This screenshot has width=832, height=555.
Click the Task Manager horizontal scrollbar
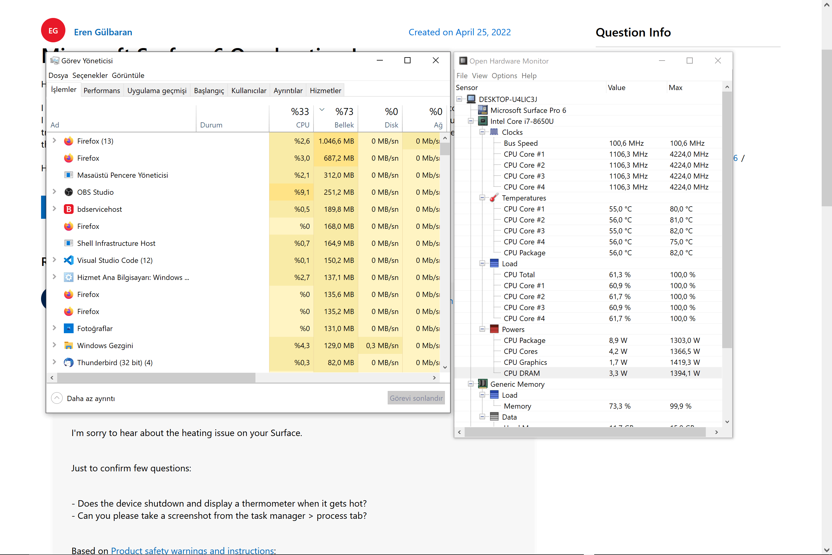[156, 378]
